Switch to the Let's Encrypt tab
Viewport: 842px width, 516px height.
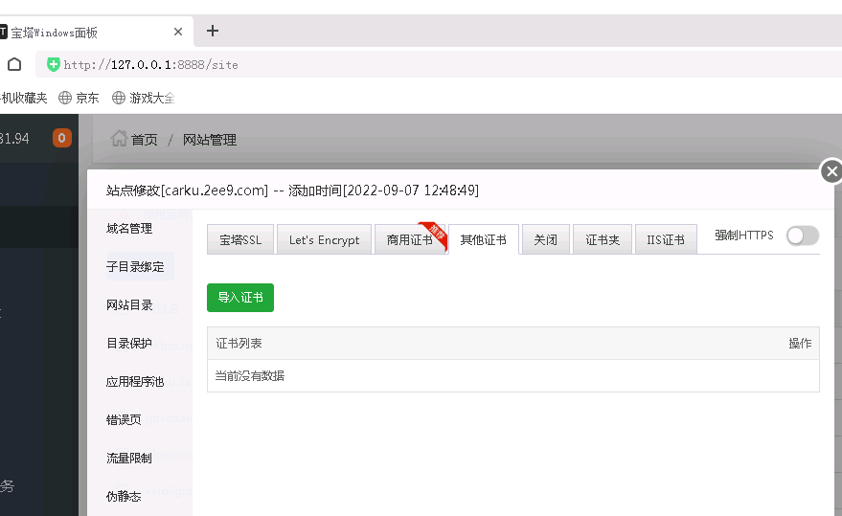tap(324, 240)
